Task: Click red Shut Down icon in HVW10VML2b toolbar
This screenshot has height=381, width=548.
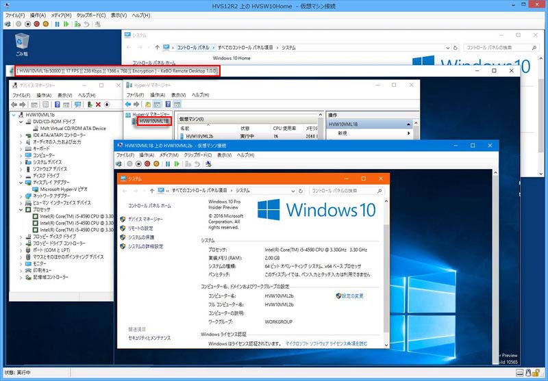Action: point(147,163)
